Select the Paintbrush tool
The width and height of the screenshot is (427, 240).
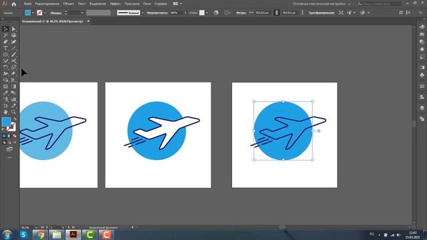coord(13,55)
